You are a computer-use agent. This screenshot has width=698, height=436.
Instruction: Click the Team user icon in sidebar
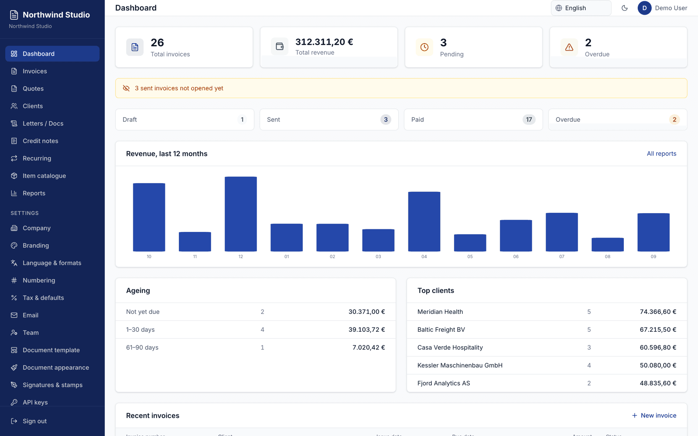coord(14,333)
